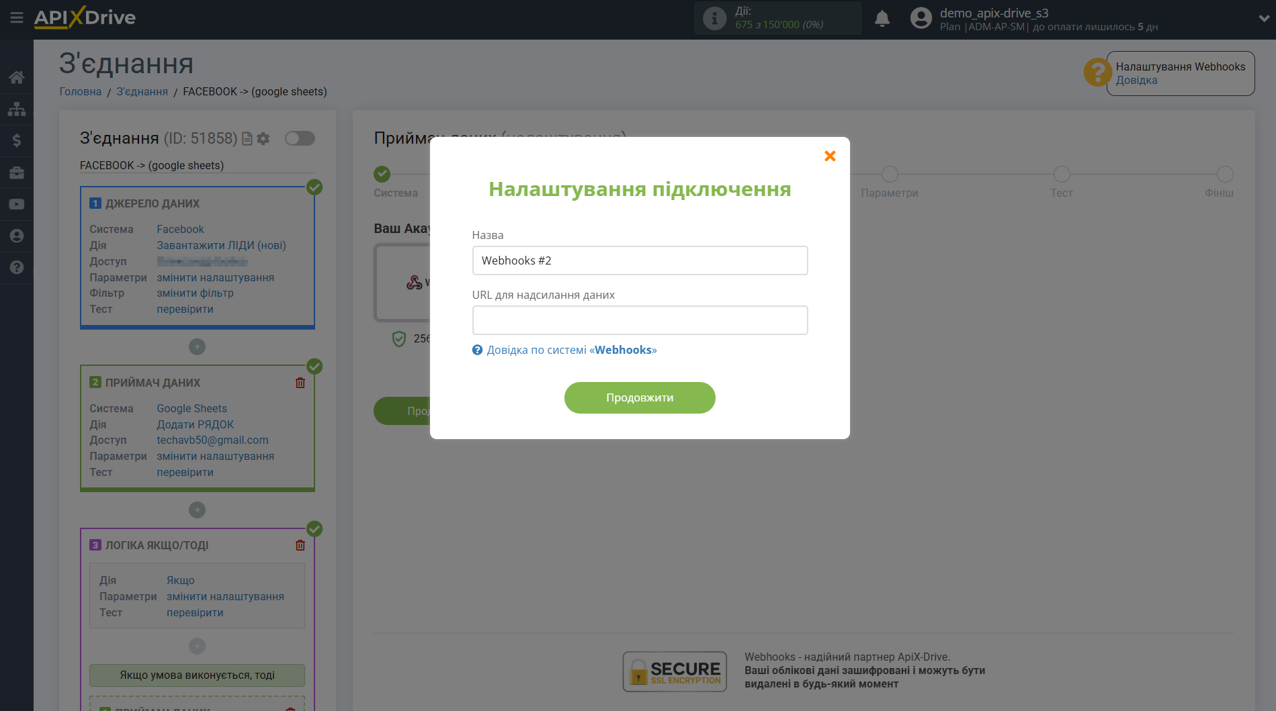
Task: Click змінити налаштування in logic block
Action: pyautogui.click(x=225, y=596)
